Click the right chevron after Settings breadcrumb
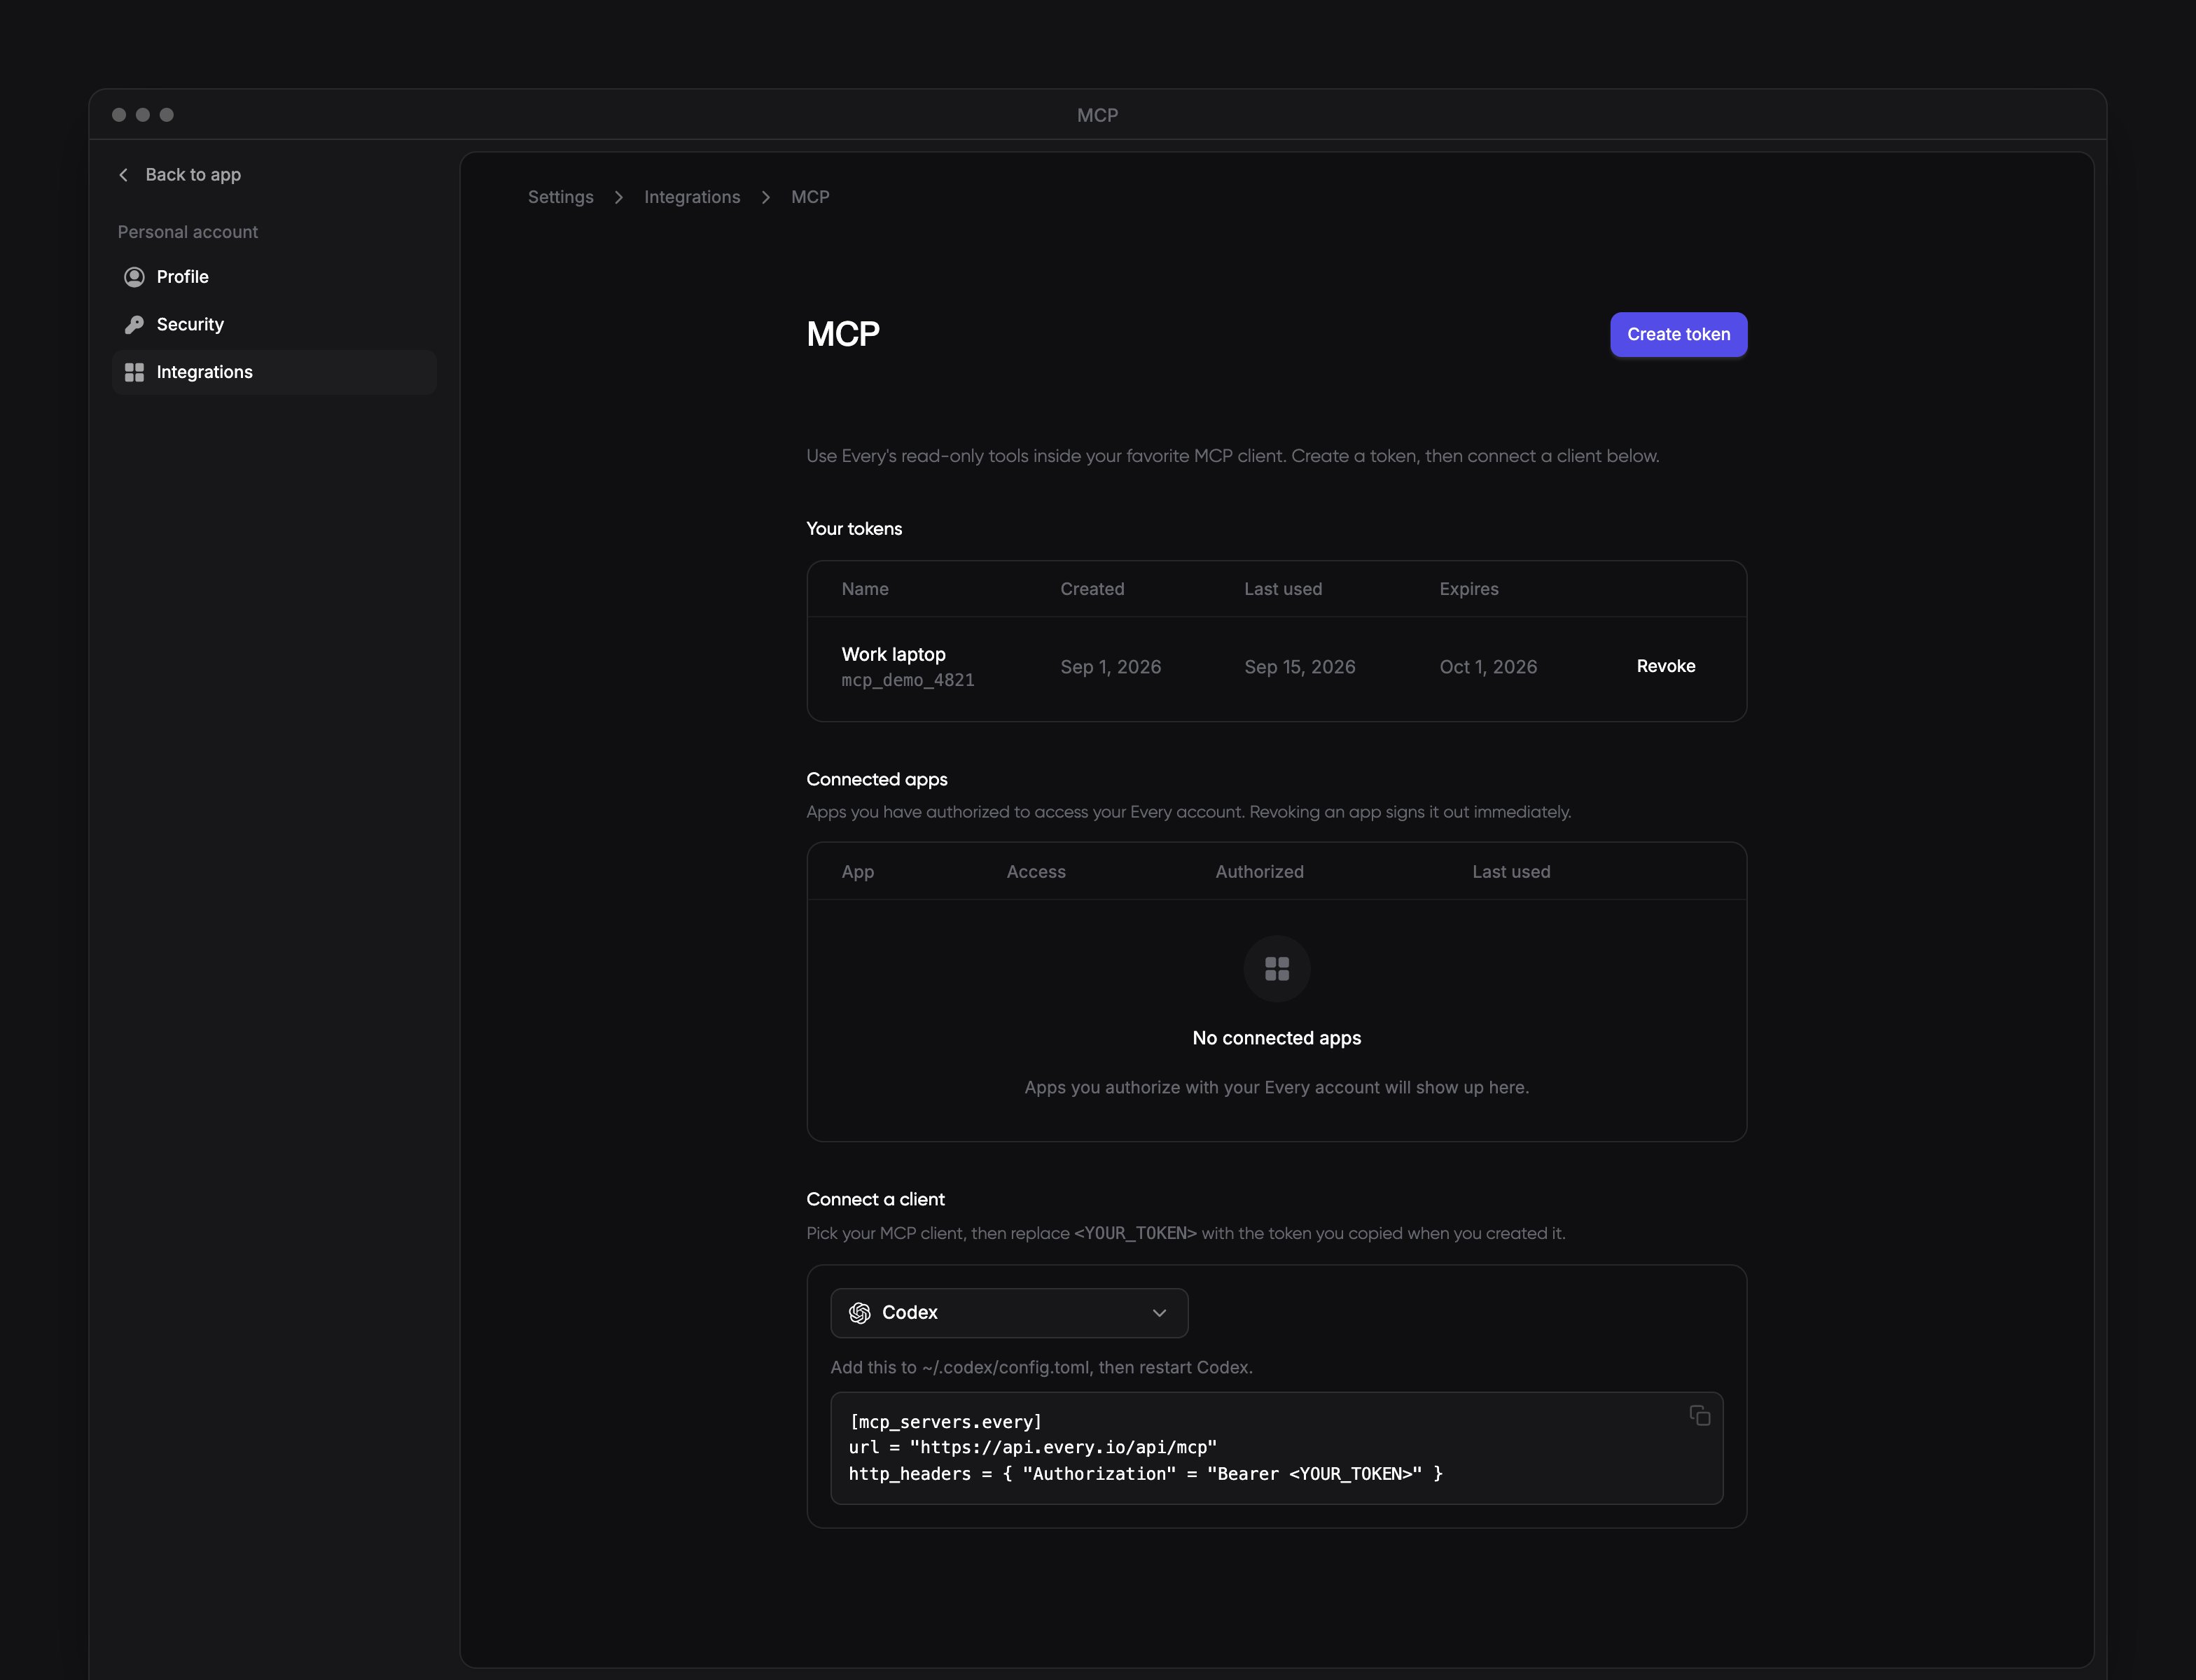Viewport: 2196px width, 1680px height. [618, 197]
